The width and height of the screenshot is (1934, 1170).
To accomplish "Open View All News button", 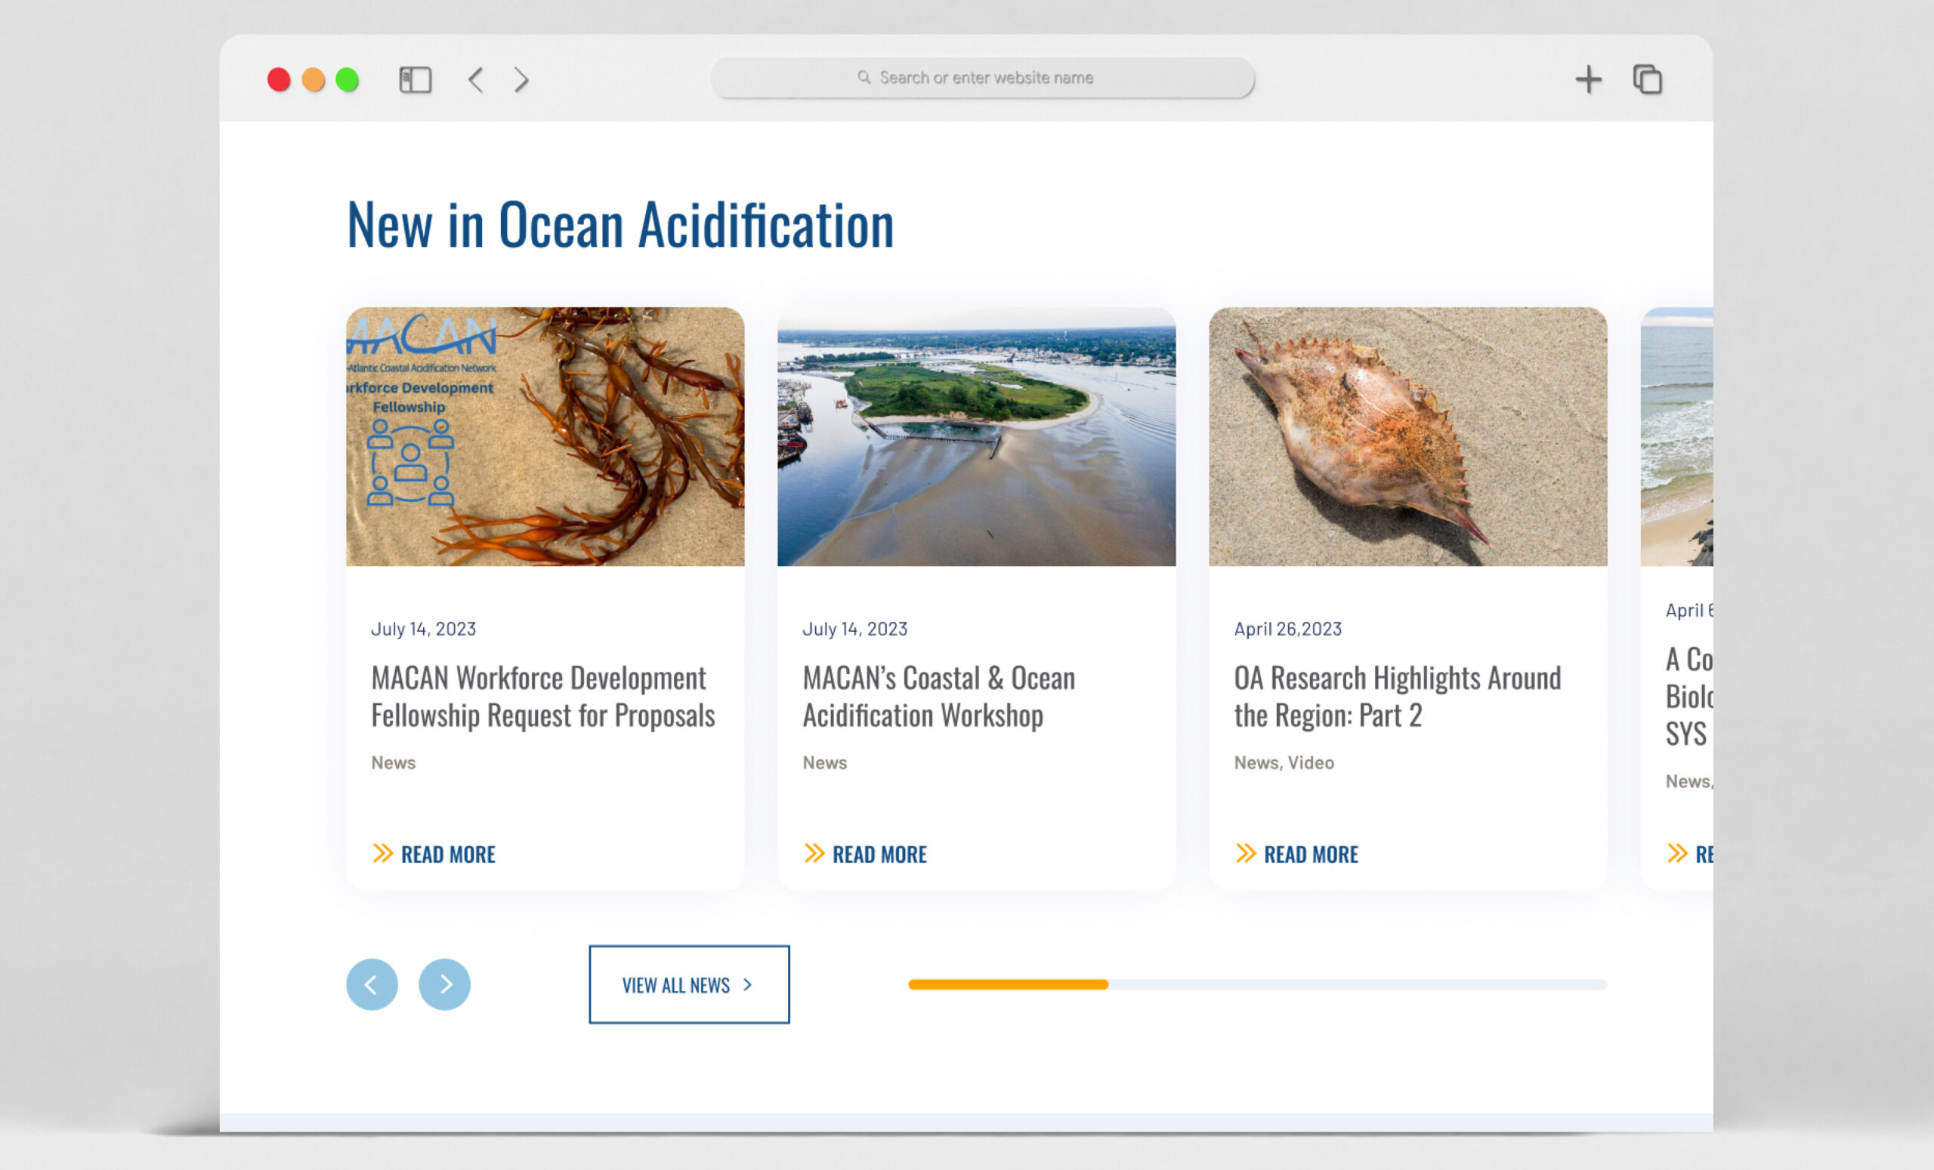I will 688,984.
